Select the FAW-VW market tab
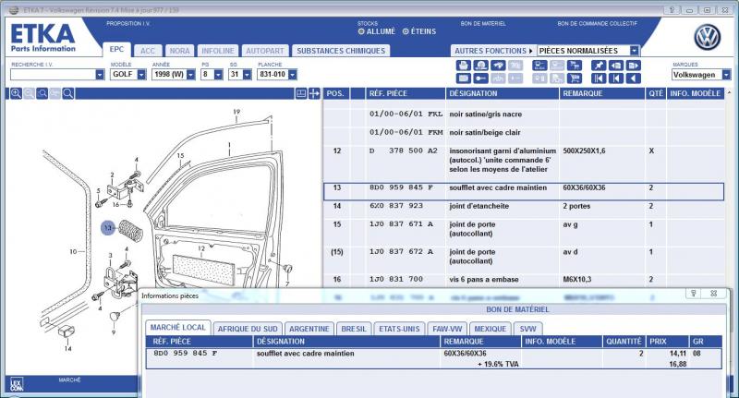 [x=447, y=329]
